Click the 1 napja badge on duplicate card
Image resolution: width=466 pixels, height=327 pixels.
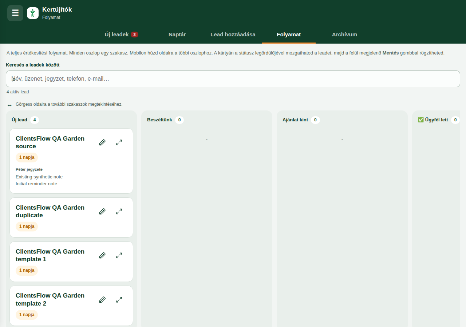pos(27,226)
